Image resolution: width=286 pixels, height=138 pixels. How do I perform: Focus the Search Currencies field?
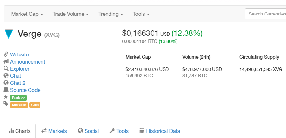266,14
